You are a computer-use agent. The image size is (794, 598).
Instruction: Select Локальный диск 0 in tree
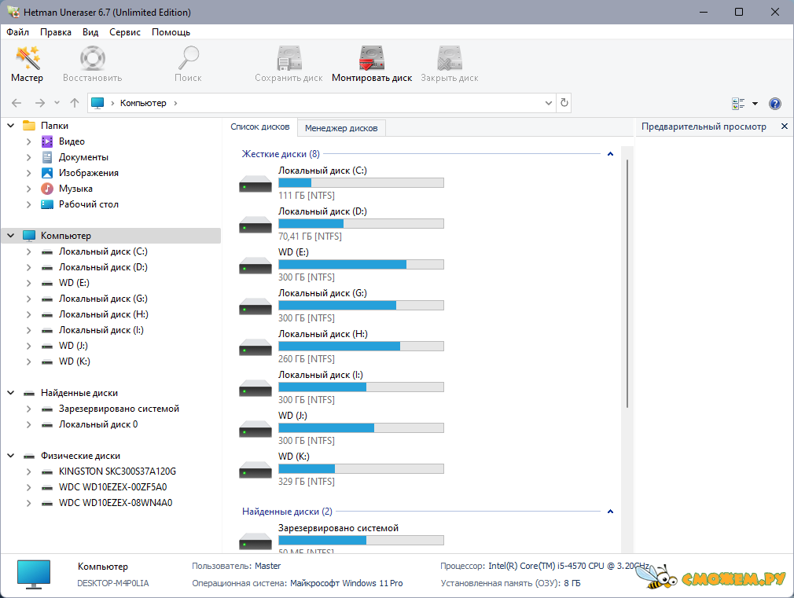click(98, 424)
